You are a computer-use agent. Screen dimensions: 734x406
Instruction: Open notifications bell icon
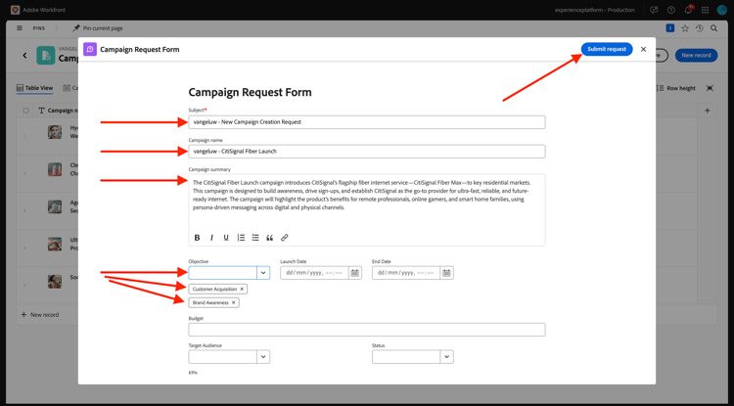coord(688,10)
